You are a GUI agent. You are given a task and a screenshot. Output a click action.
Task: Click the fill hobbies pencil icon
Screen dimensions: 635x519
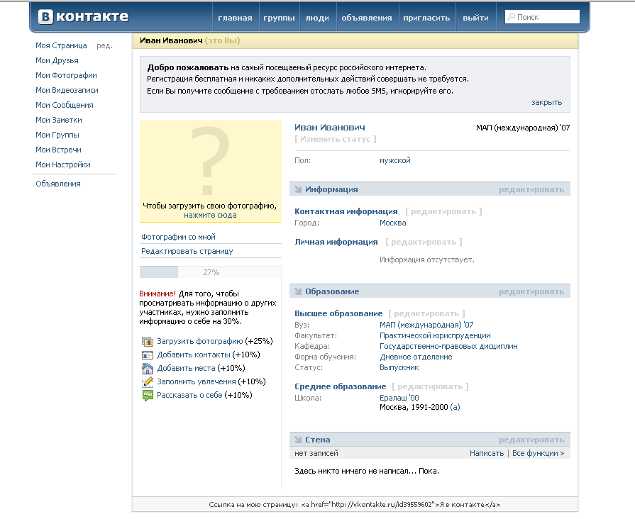click(x=148, y=381)
